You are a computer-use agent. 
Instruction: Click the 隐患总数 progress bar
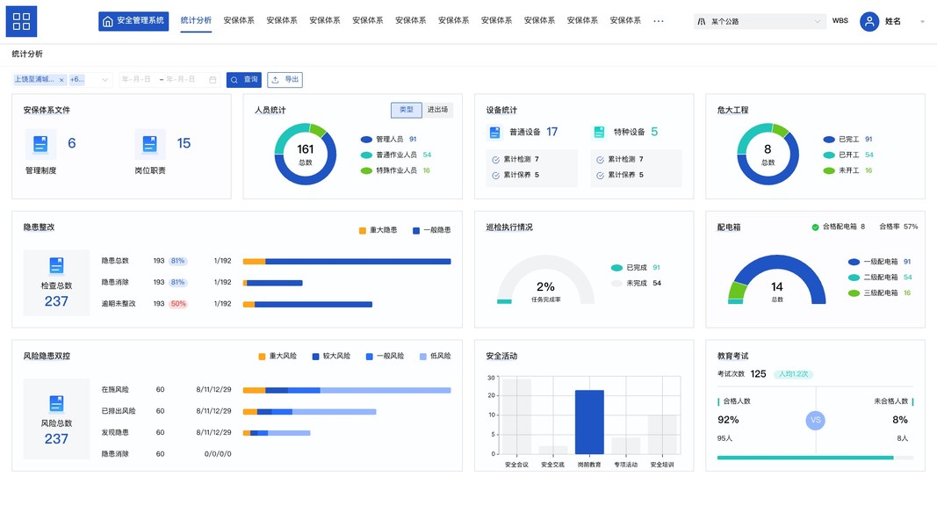(x=347, y=262)
